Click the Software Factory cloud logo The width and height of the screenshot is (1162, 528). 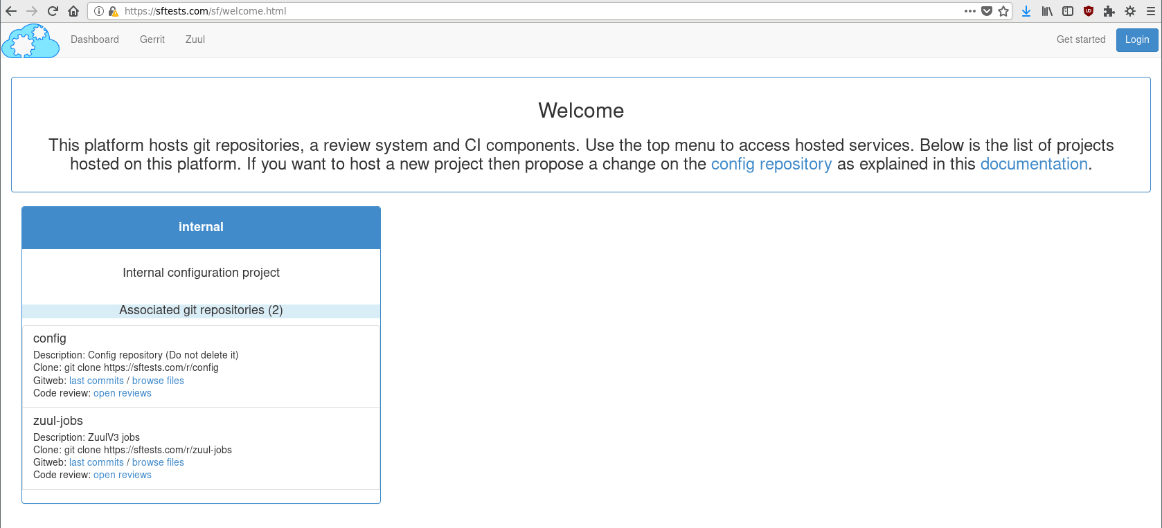tap(30, 41)
